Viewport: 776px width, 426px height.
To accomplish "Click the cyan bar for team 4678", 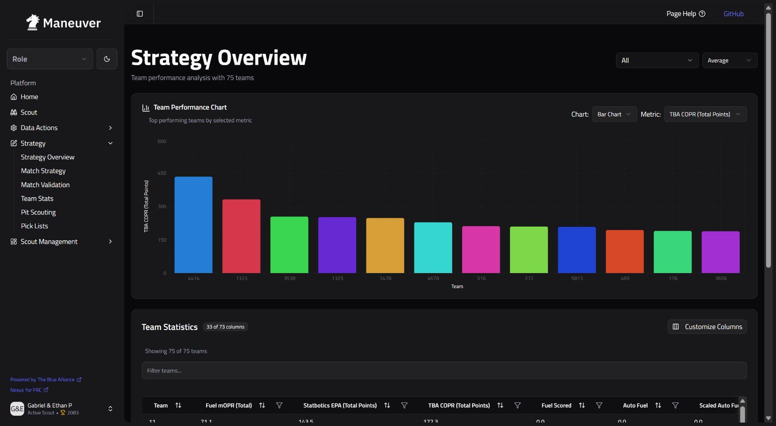I will coord(433,248).
